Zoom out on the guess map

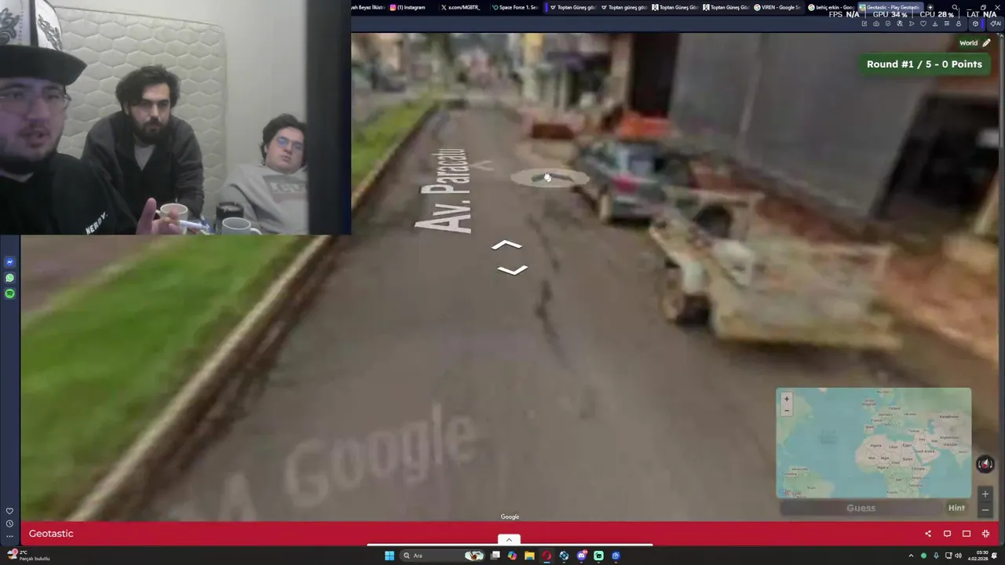tap(786, 410)
